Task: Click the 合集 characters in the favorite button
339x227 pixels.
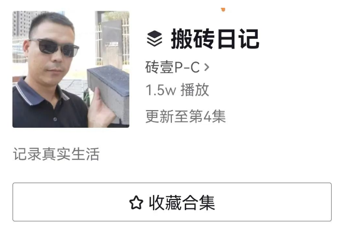Action: tap(198, 202)
